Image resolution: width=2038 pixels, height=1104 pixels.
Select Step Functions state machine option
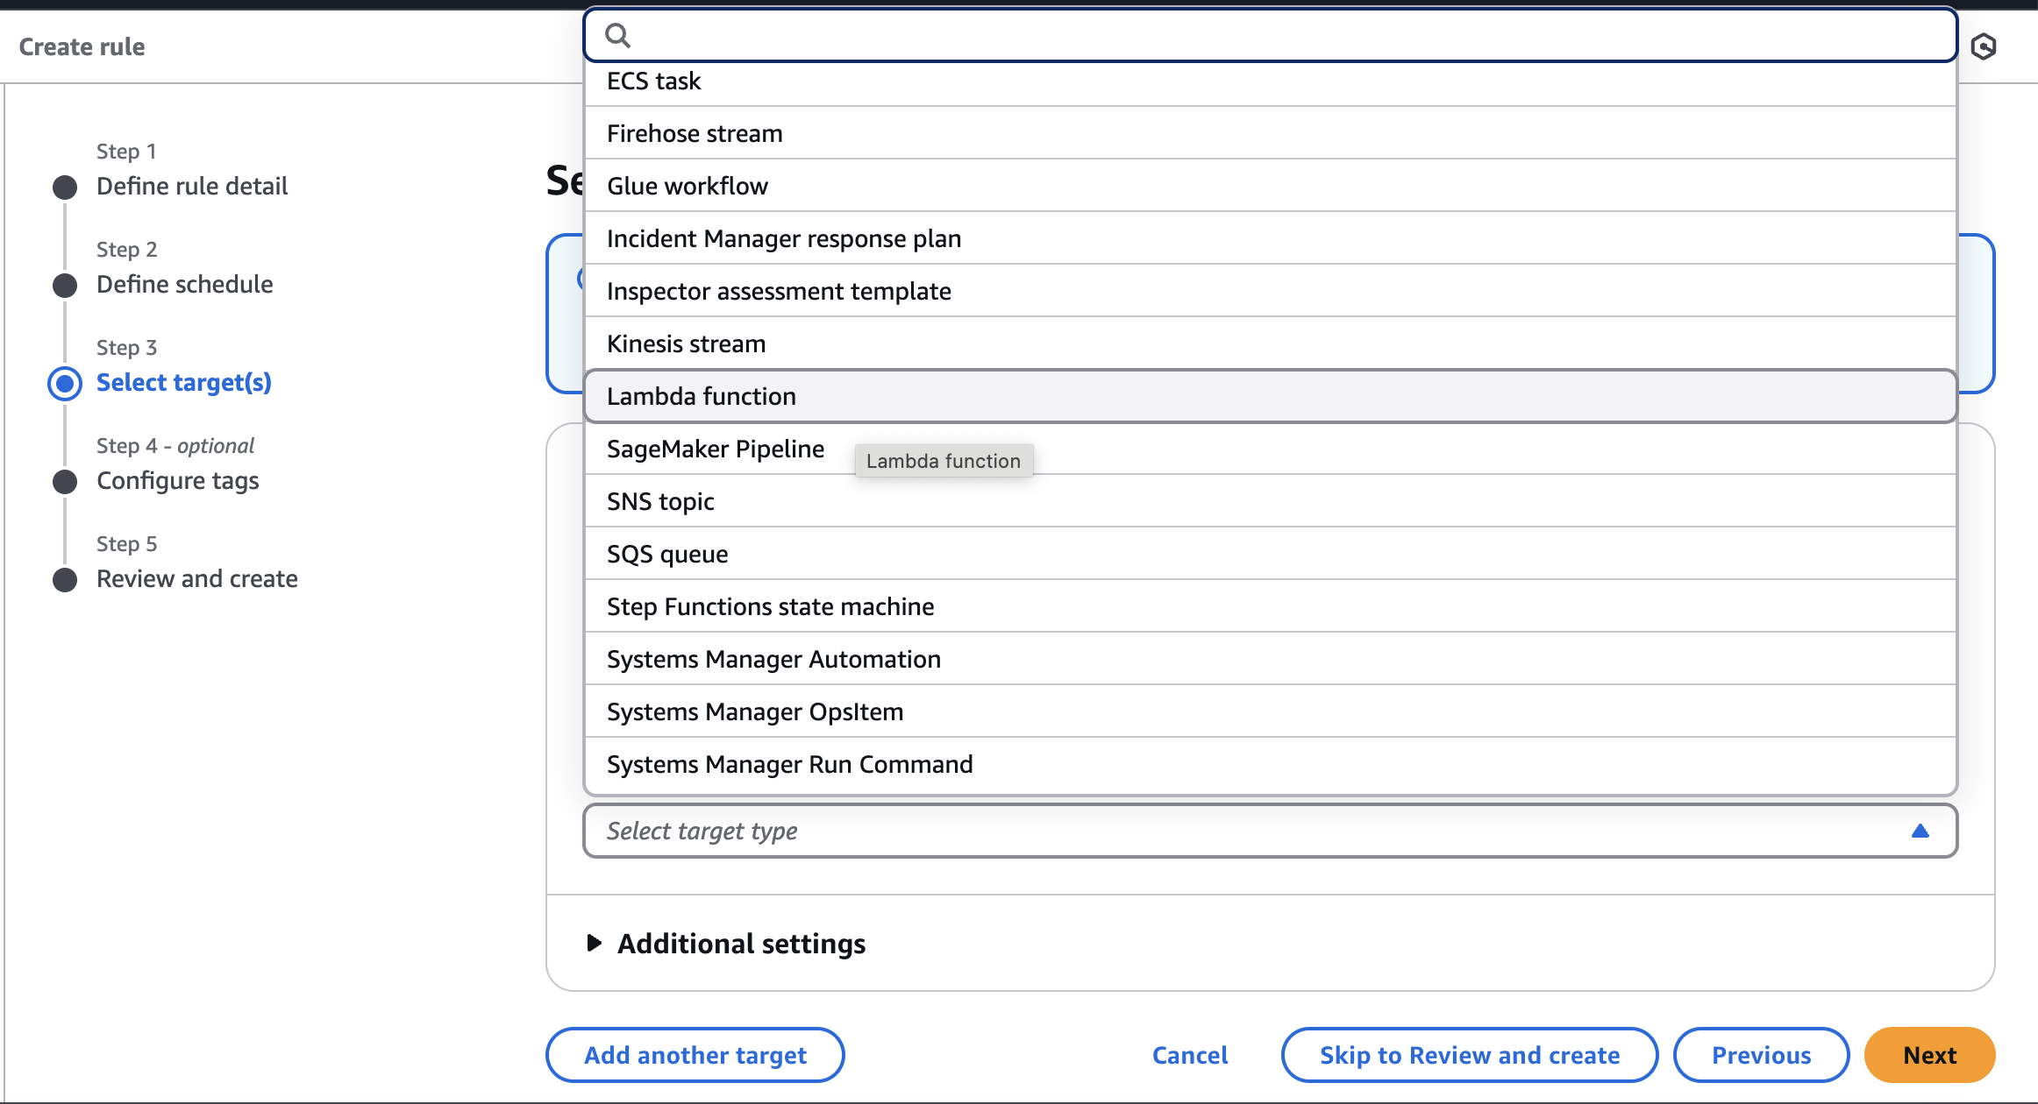coord(770,606)
